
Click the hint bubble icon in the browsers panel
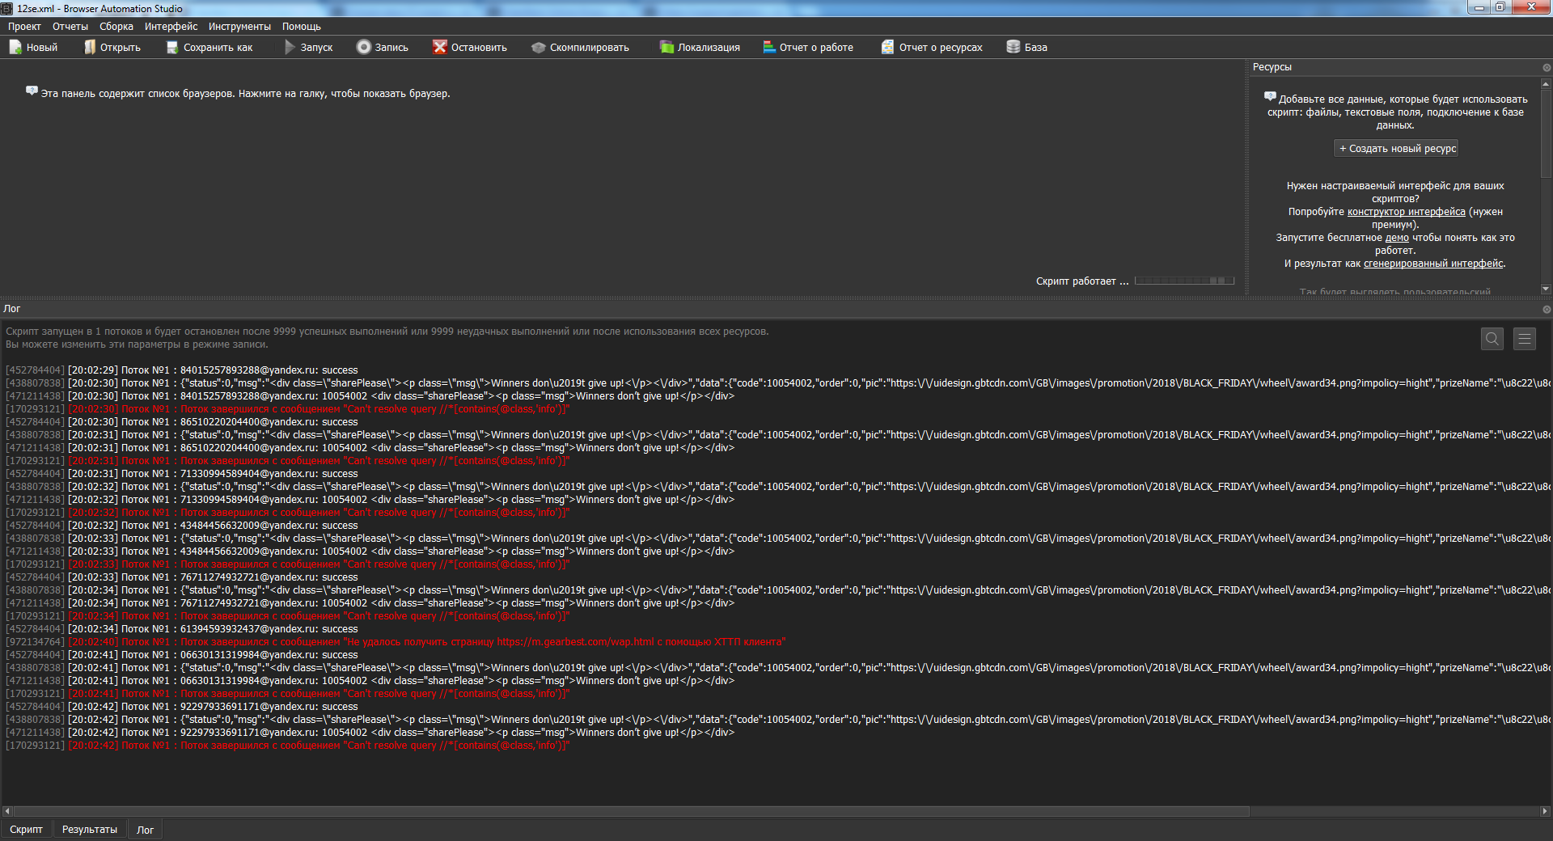[x=32, y=91]
